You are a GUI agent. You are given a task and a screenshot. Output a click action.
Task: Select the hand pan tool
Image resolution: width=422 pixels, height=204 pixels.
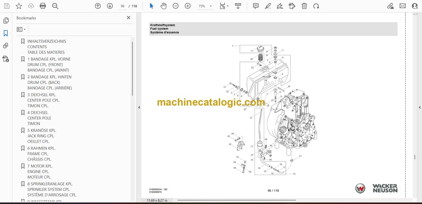coord(163,6)
